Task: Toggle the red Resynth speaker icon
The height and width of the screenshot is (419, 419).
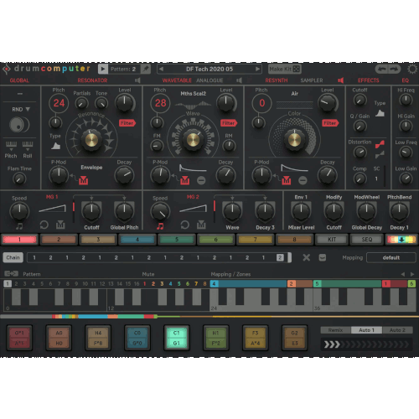Action: [x=340, y=80]
